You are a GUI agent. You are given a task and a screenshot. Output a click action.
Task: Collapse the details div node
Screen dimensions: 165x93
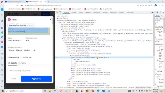70,56
